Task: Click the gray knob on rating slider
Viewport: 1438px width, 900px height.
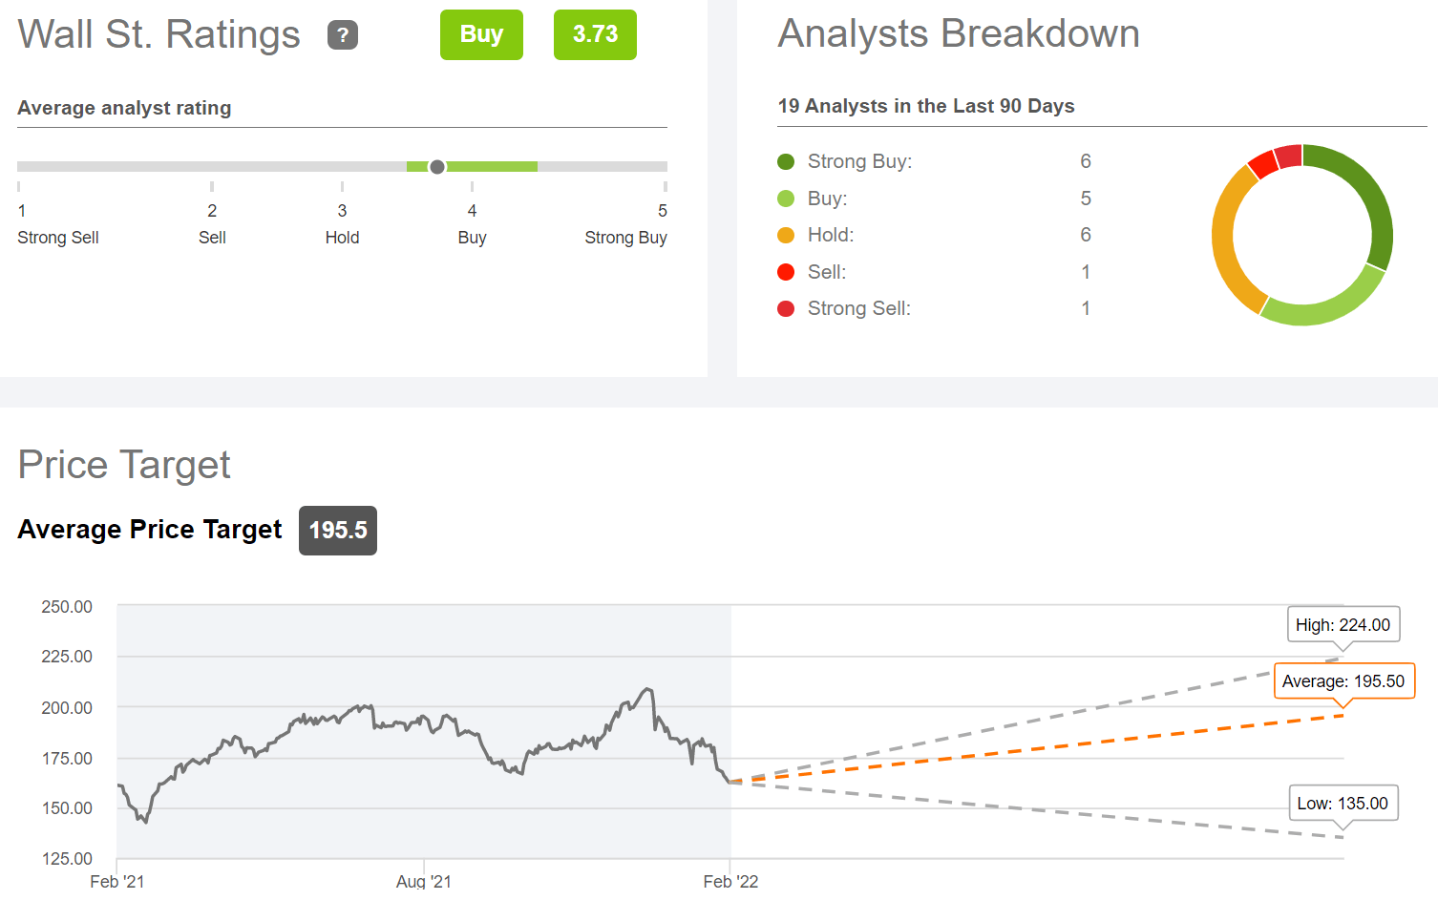Action: pos(437,167)
